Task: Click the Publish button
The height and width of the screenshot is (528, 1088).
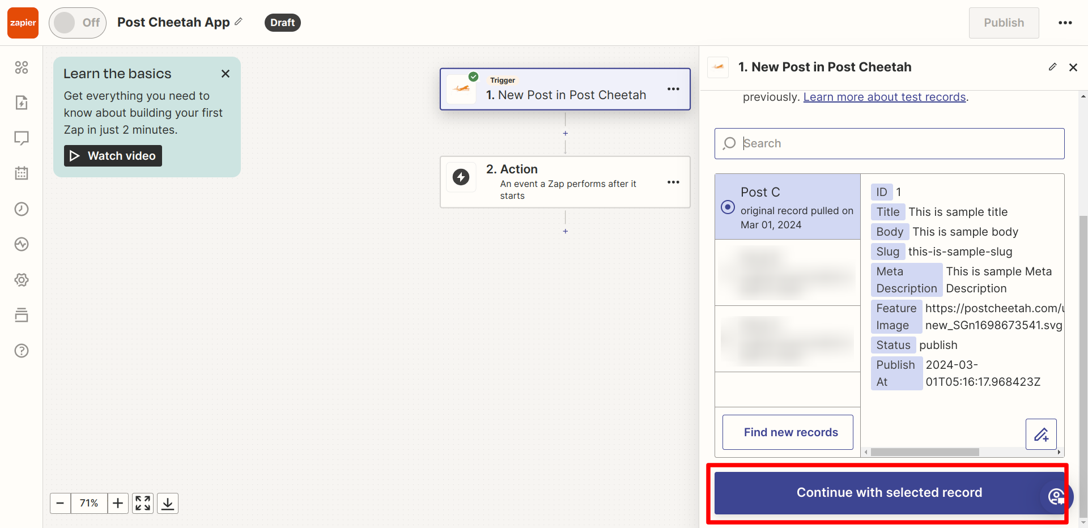Action: [1004, 23]
